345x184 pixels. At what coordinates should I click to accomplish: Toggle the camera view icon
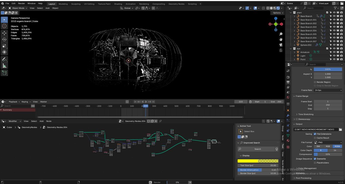[281, 45]
